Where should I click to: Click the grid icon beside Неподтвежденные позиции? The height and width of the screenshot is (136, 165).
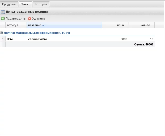[x=3, y=12]
